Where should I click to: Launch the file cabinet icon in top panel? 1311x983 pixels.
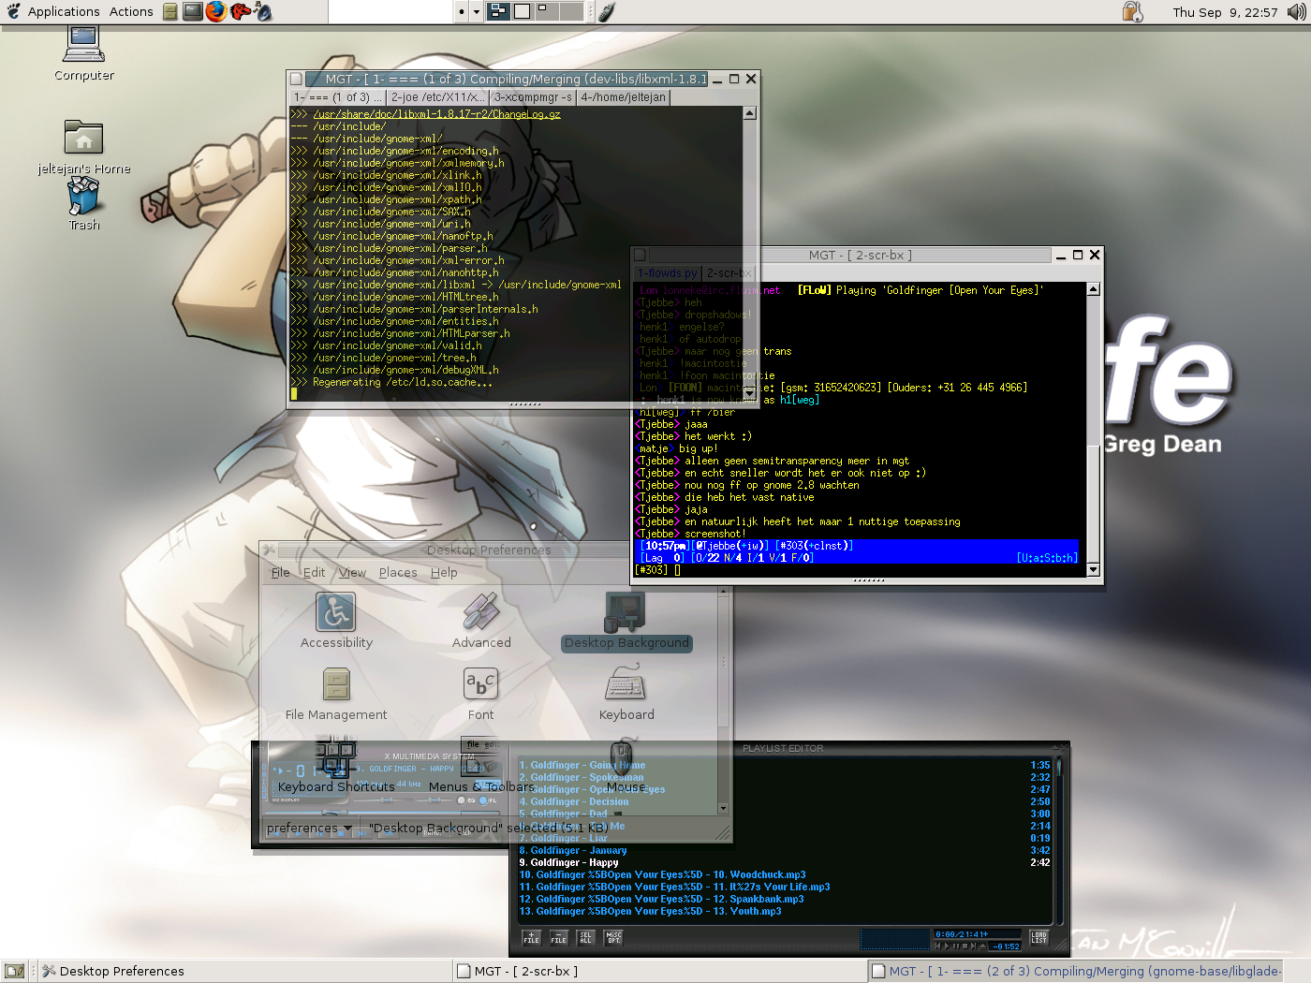(x=170, y=11)
